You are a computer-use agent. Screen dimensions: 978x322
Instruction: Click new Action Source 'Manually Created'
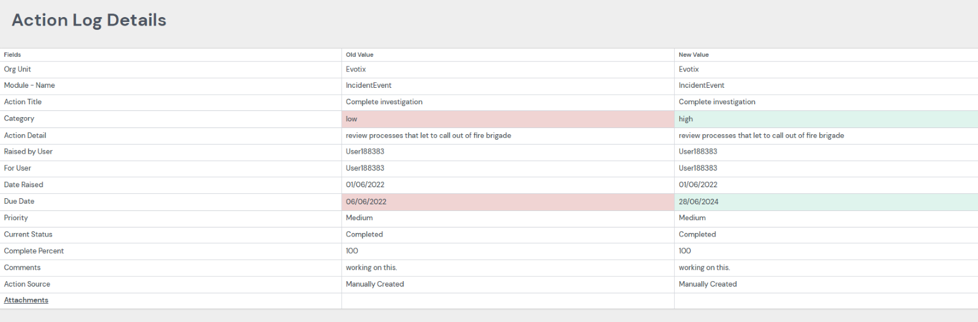708,284
